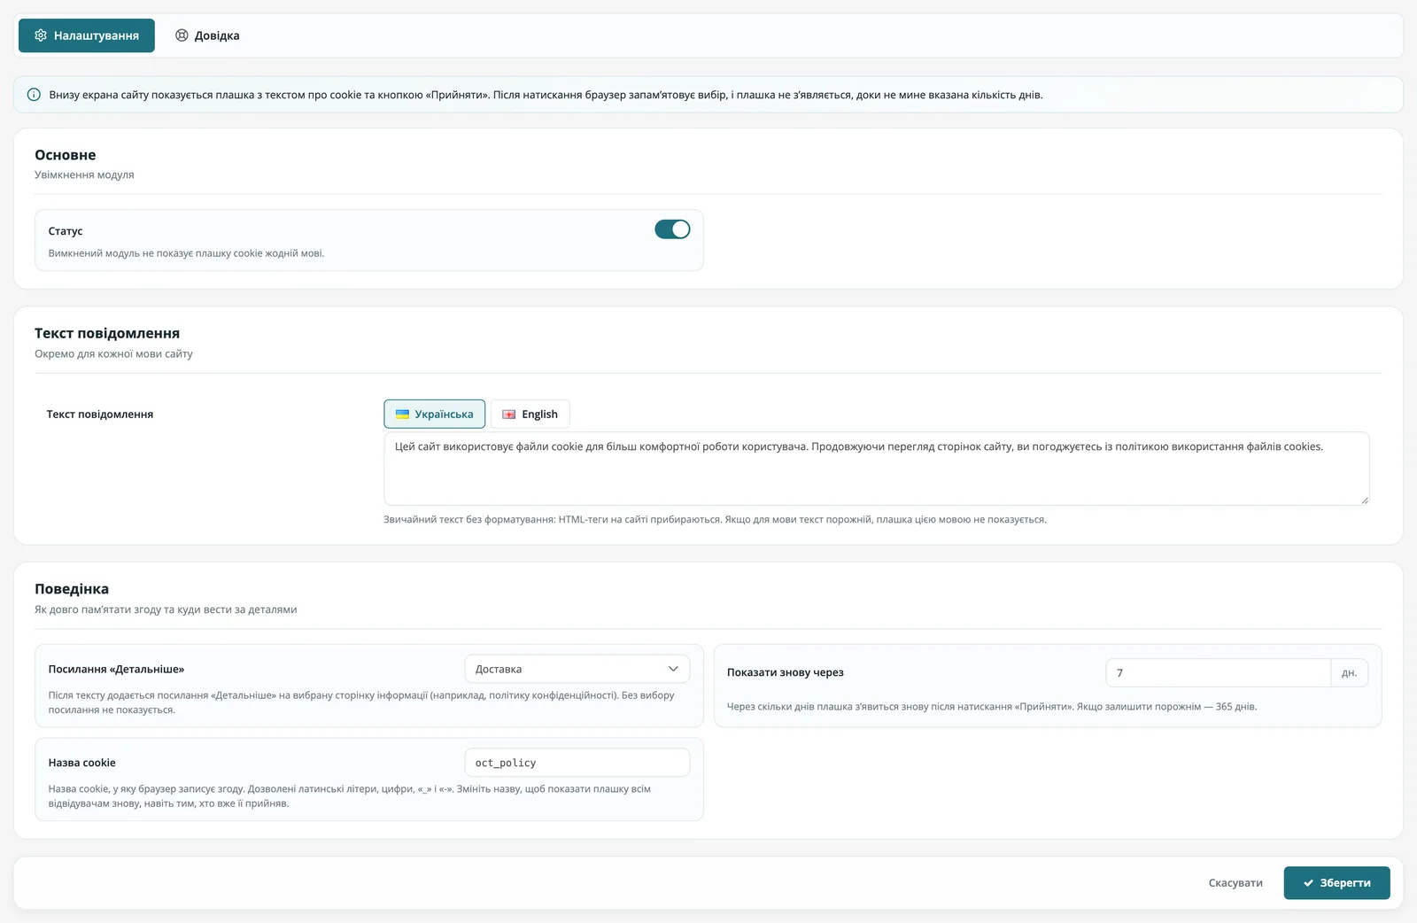Click the «дн.» unit label
The image size is (1417, 923).
tap(1349, 672)
